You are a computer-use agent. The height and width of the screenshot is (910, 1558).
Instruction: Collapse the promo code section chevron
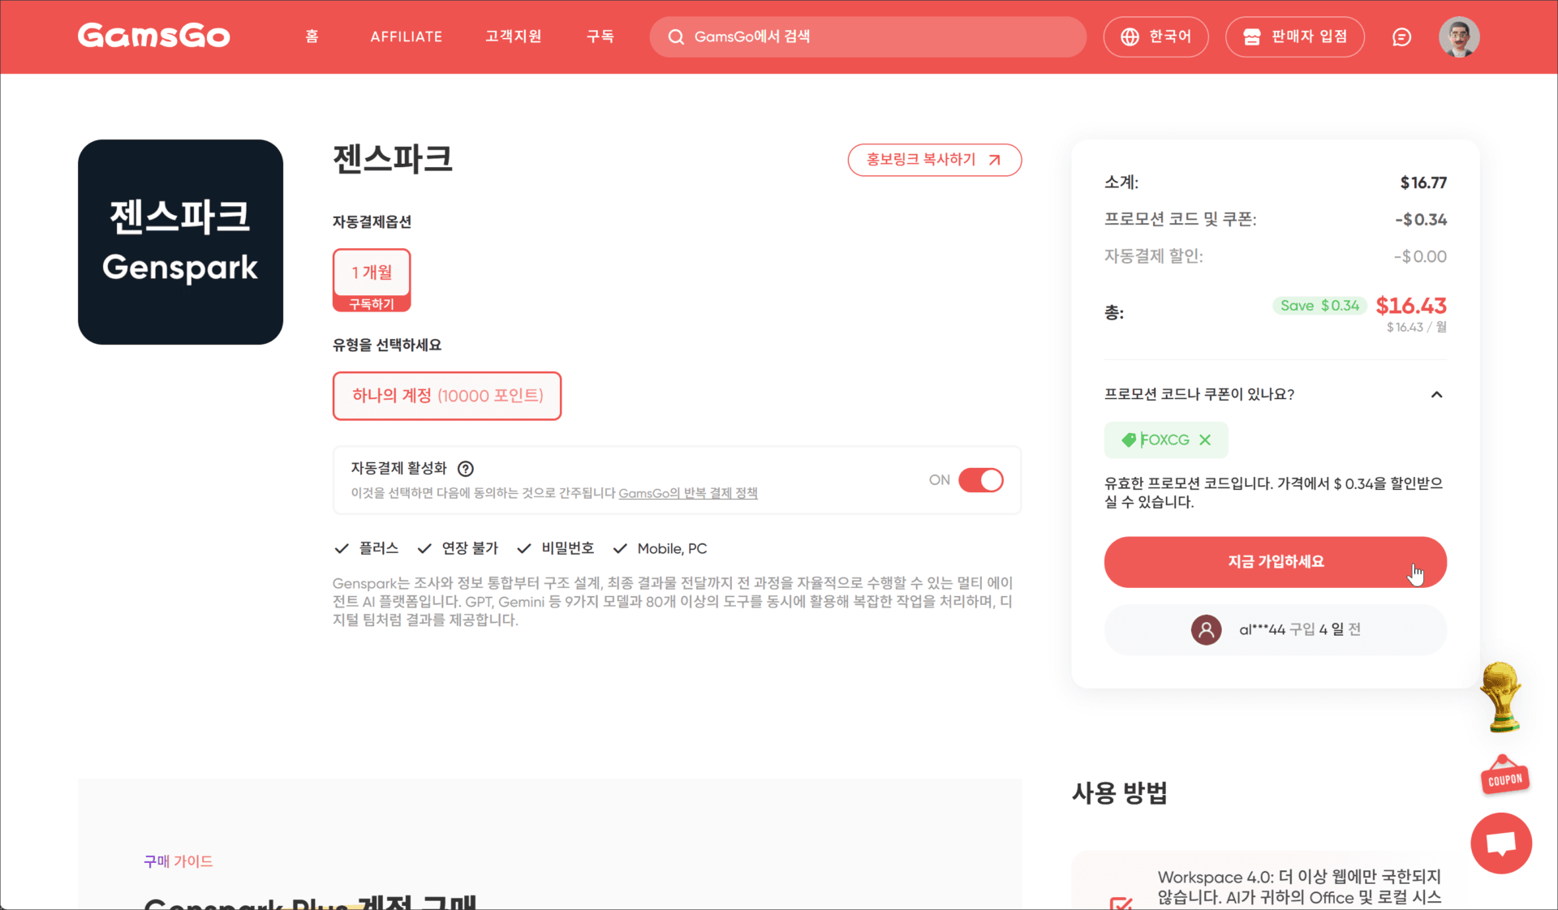point(1436,395)
